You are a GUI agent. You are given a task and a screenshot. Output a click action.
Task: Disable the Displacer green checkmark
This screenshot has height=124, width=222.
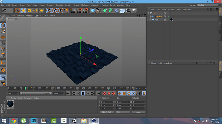(x=169, y=17)
